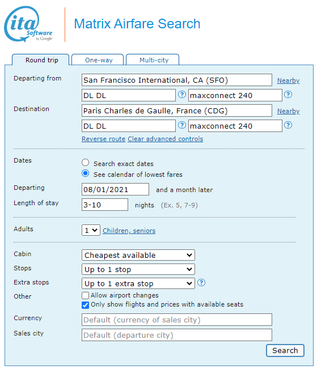Open help icon beside destination maxconnect 240 field
The height and width of the screenshot is (374, 317).
pyautogui.click(x=288, y=125)
